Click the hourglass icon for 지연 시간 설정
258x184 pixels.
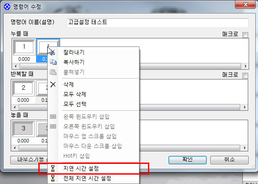coord(53,168)
